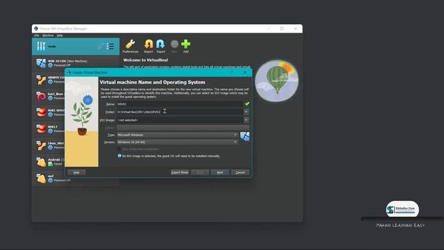This screenshot has width=444, height=250.
Task: Switch to Expert Mode
Action: click(x=180, y=172)
